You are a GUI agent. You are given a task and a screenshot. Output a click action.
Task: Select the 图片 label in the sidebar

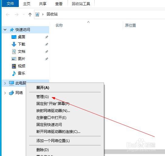click(22, 59)
